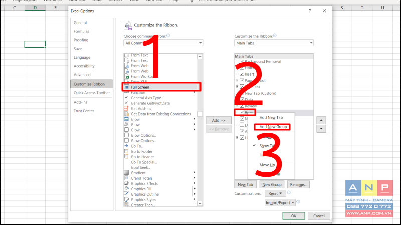The height and width of the screenshot is (225, 401).
Task: Click the New Group button
Action: (x=272, y=184)
